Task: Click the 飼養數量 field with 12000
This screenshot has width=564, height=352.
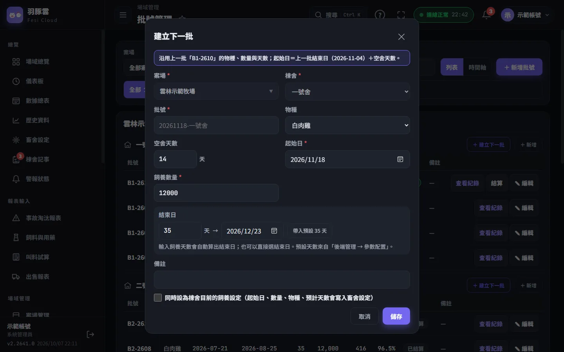Action: coord(216,193)
